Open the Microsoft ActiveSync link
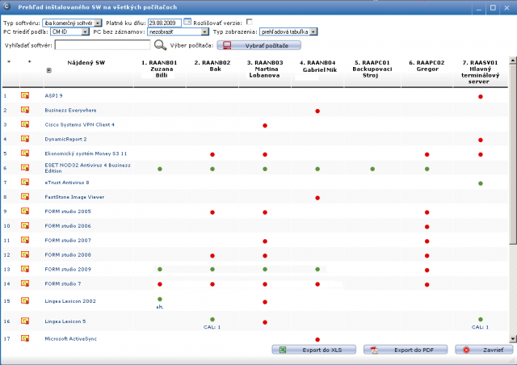This screenshot has height=365, width=517. tap(71, 338)
